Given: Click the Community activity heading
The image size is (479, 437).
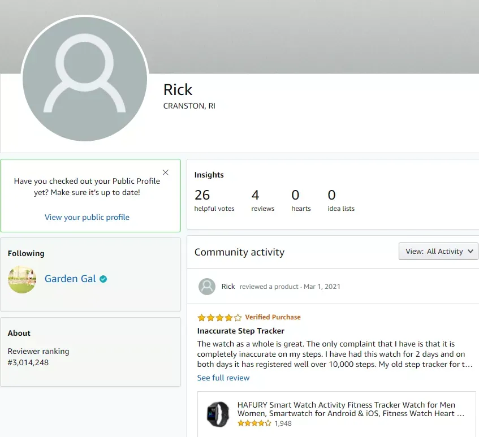Looking at the screenshot, I should tap(239, 252).
